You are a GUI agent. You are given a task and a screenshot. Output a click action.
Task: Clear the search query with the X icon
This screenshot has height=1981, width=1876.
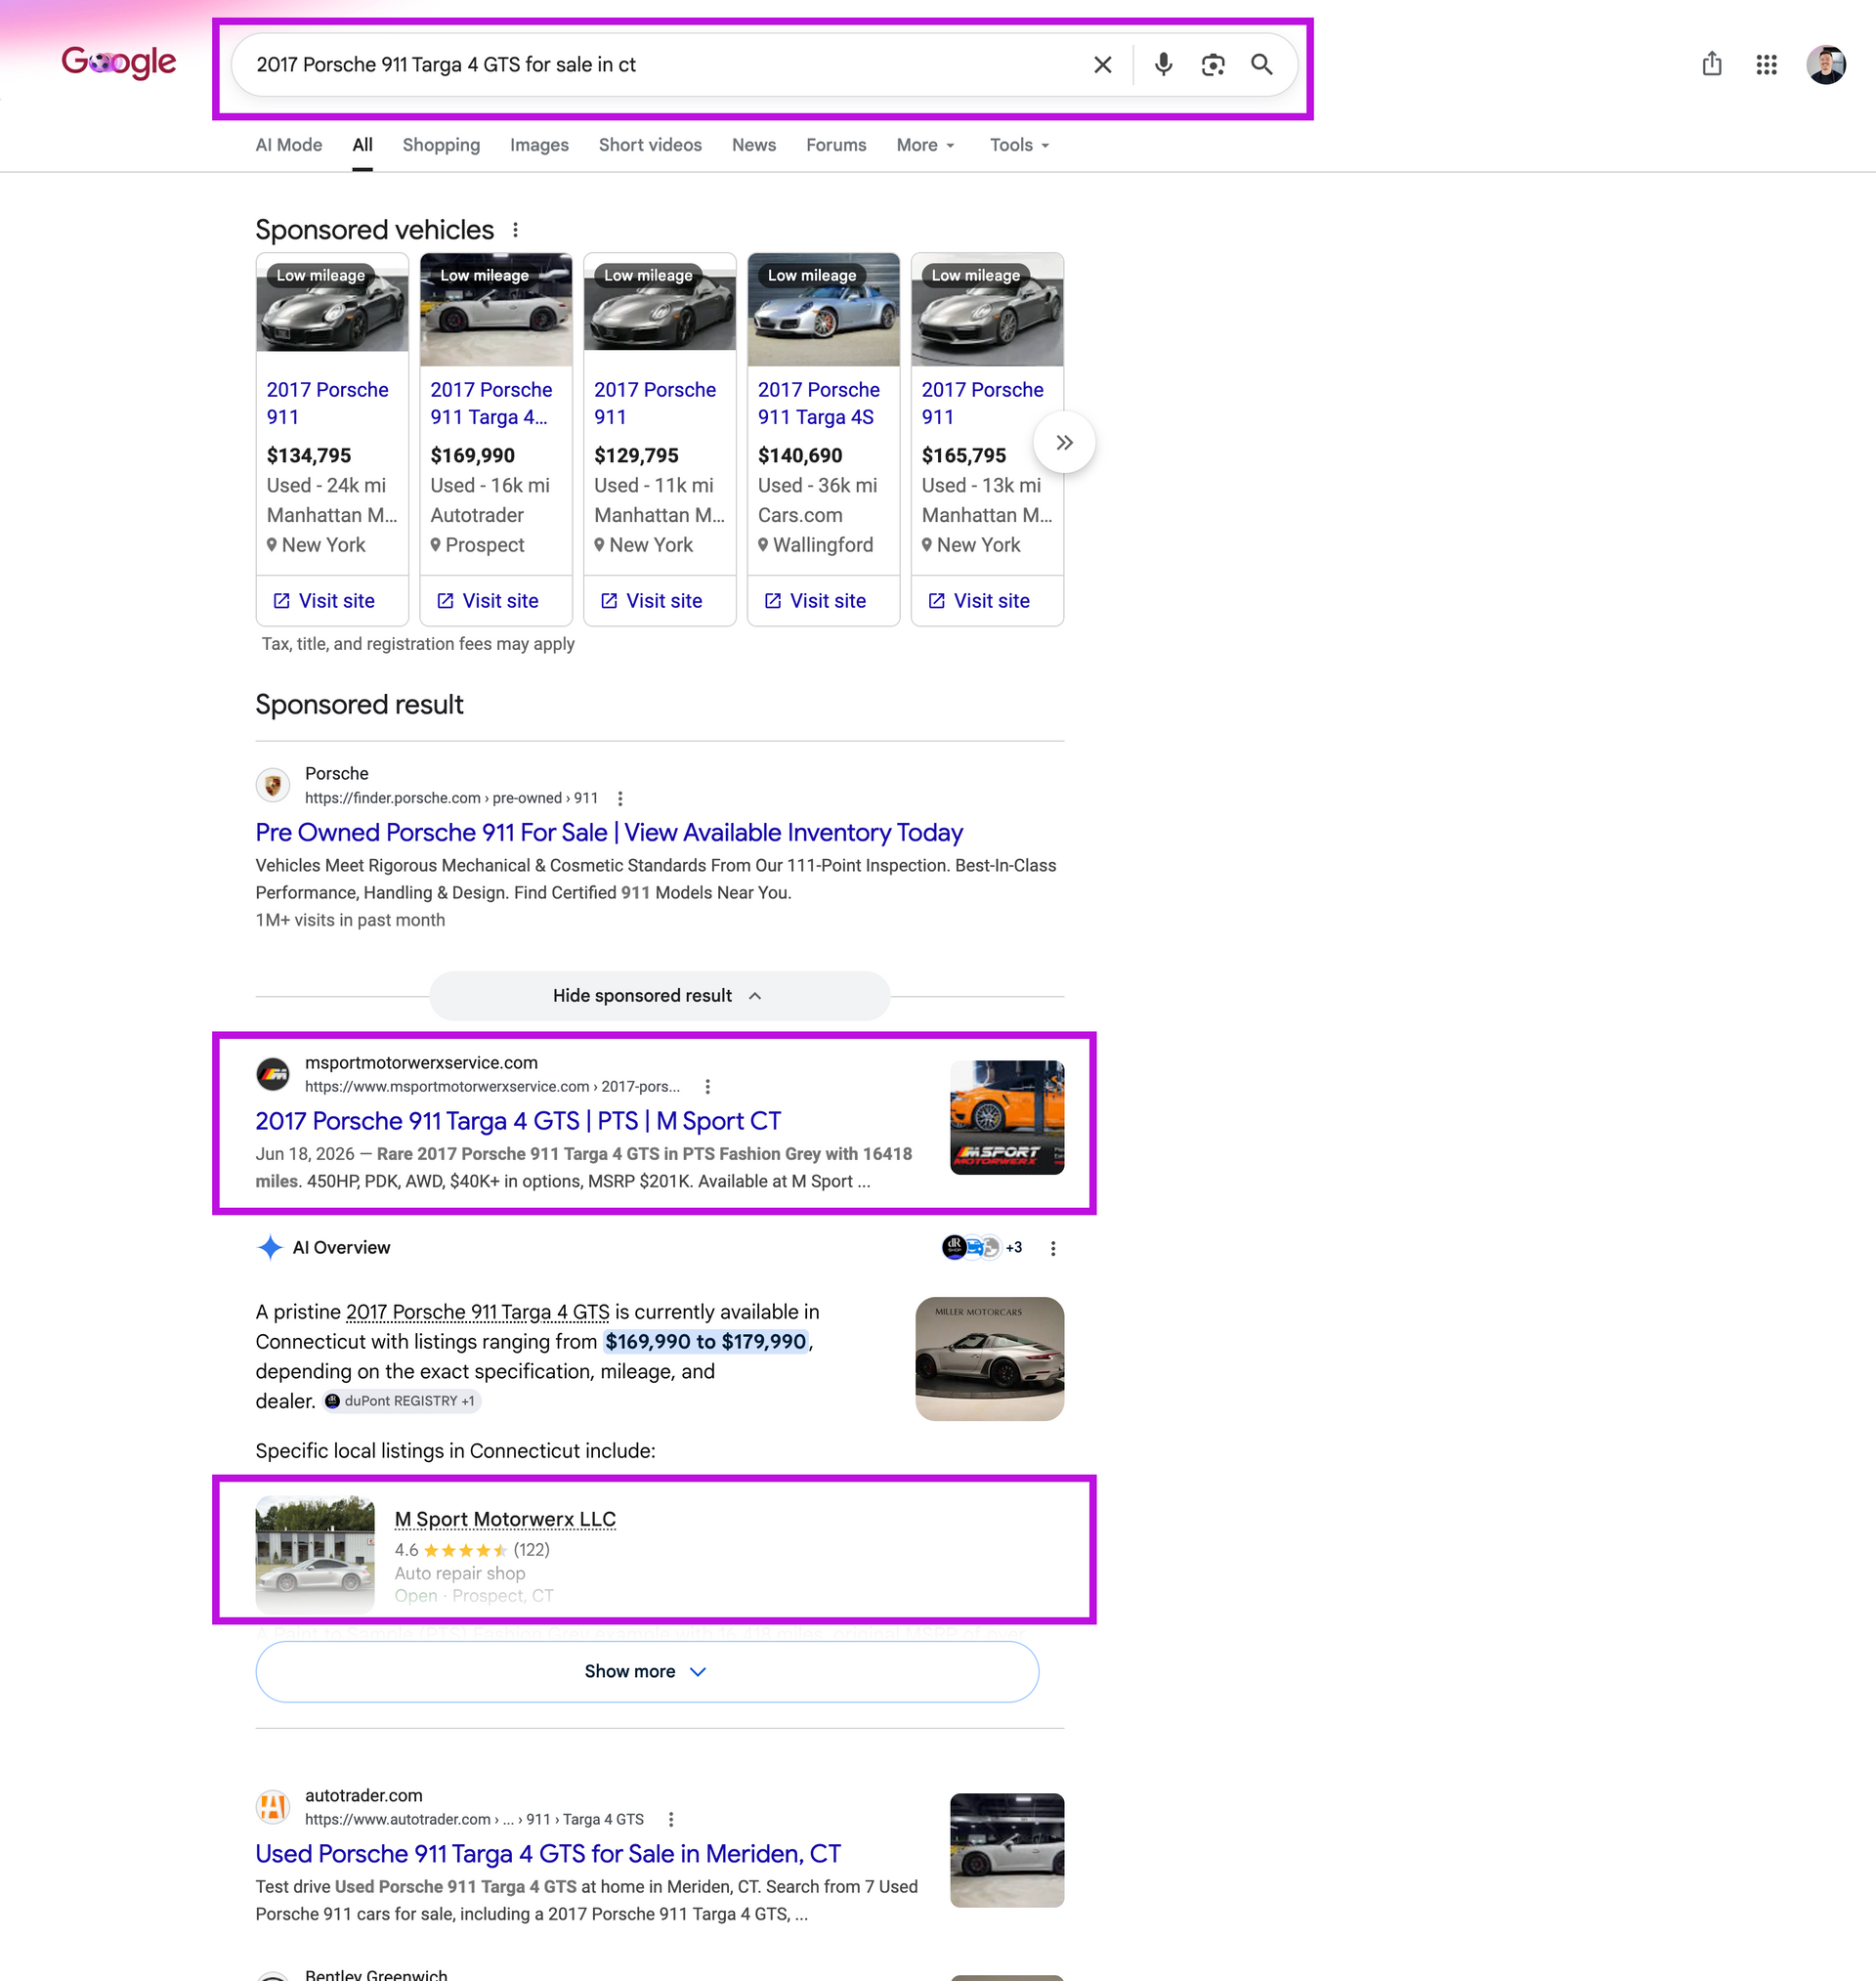tap(1102, 65)
